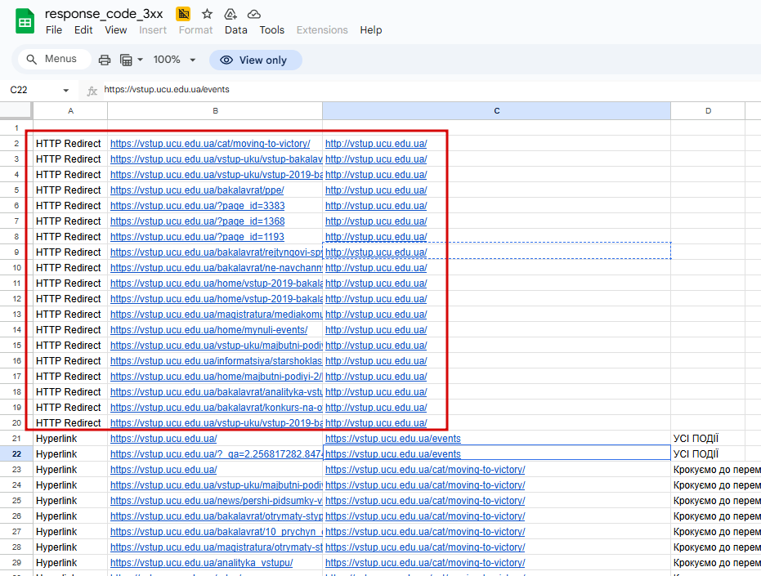Open the File menu
Viewport: 761px width, 576px height.
click(x=54, y=30)
